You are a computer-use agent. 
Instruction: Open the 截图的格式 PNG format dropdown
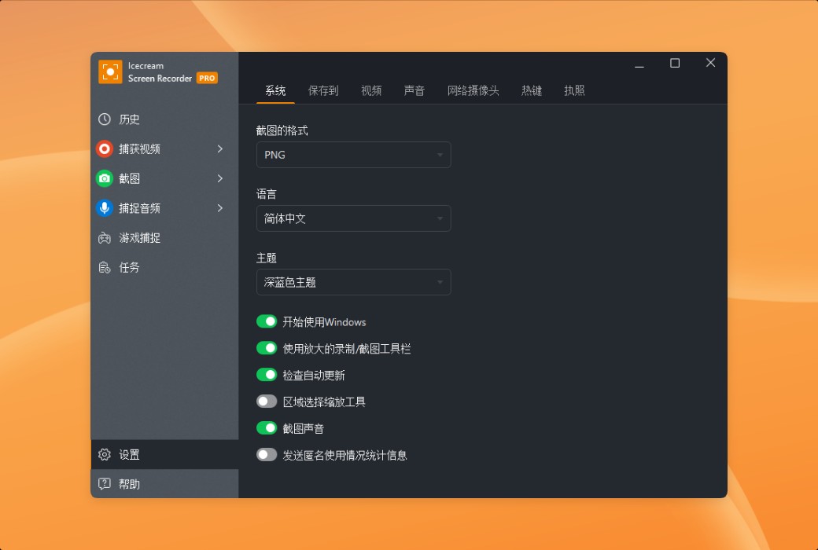[353, 155]
